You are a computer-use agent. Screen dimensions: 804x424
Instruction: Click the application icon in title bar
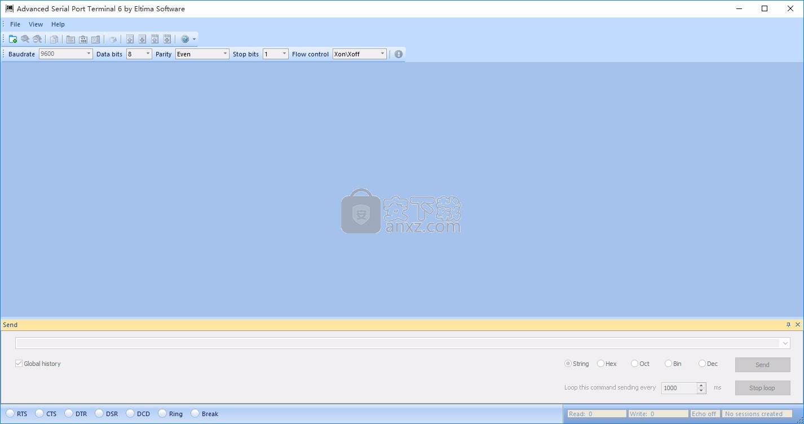[9, 8]
